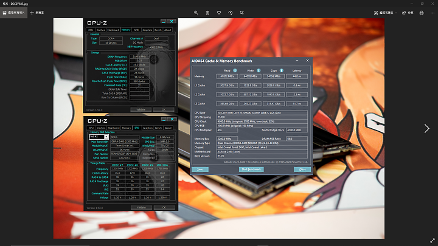Click Memory Read value field in AIDA64
The width and height of the screenshot is (438, 246).
click(227, 76)
